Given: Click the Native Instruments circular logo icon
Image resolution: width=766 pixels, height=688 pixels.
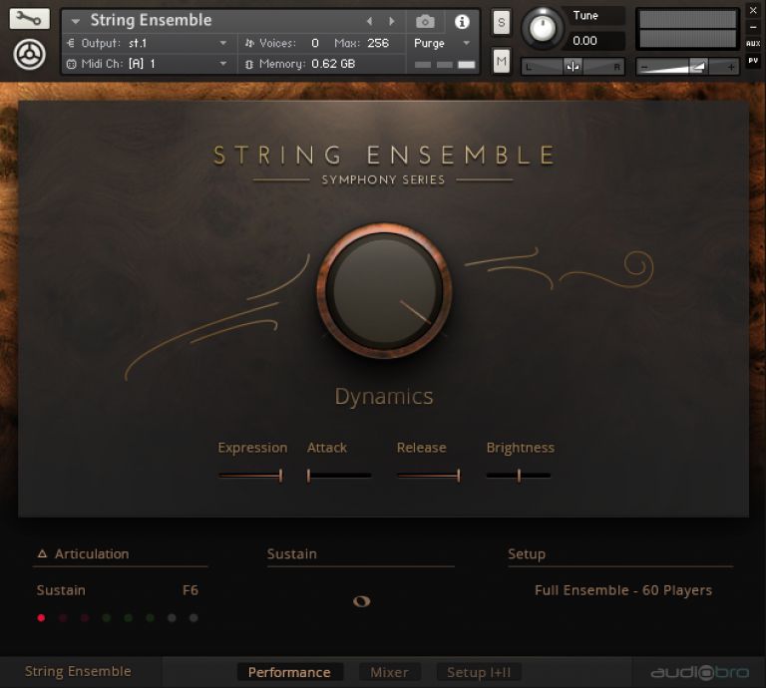Looking at the screenshot, I should click(30, 54).
